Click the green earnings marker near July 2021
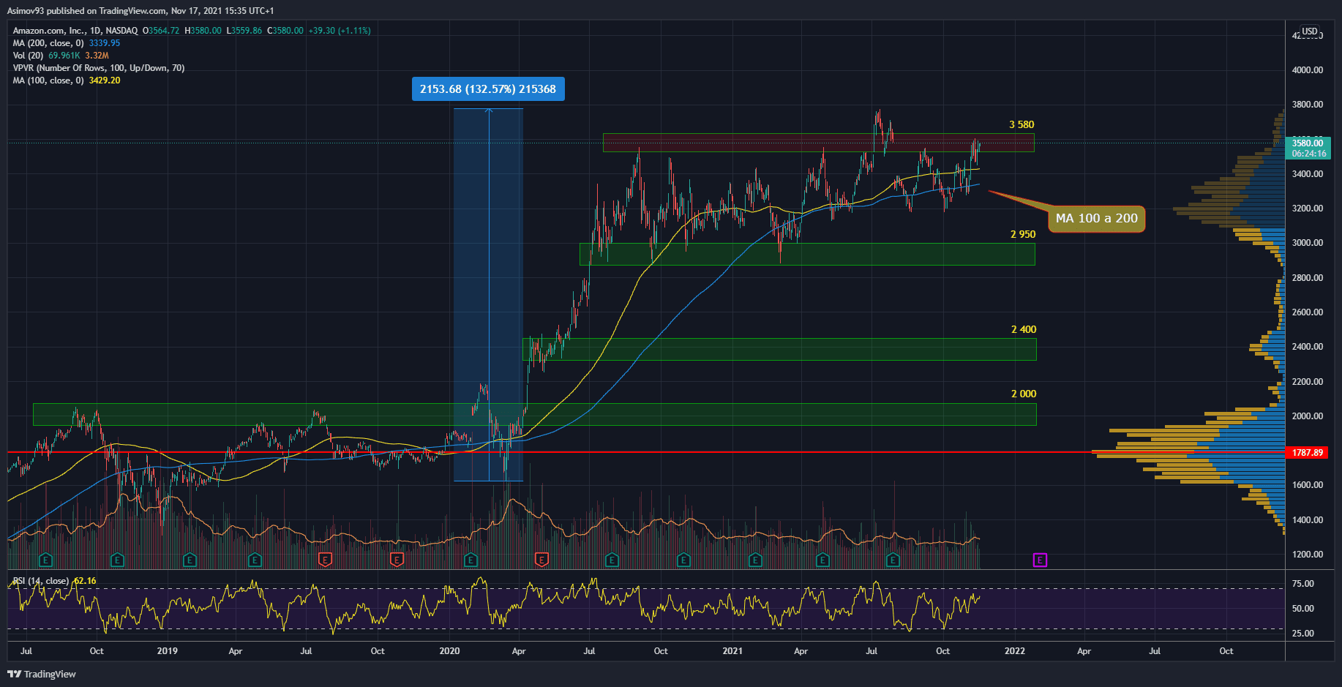Screen dimensions: 1342x687 click(893, 560)
